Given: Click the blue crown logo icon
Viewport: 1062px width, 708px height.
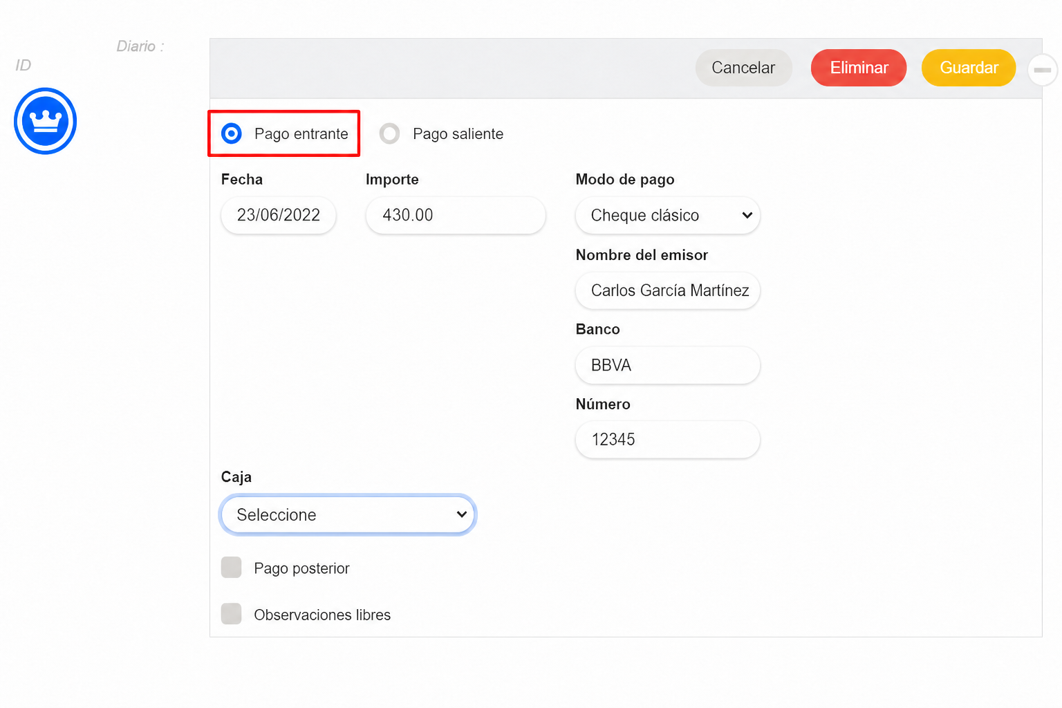Looking at the screenshot, I should click(x=45, y=121).
